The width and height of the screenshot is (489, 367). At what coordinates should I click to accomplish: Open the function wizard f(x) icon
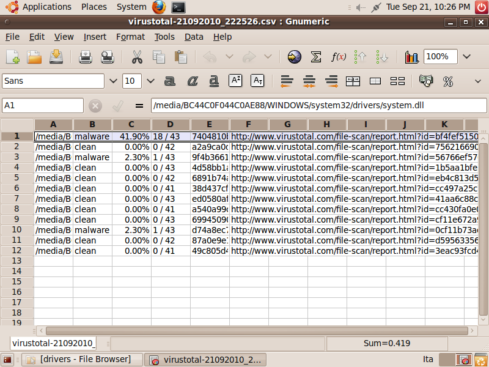(x=339, y=57)
